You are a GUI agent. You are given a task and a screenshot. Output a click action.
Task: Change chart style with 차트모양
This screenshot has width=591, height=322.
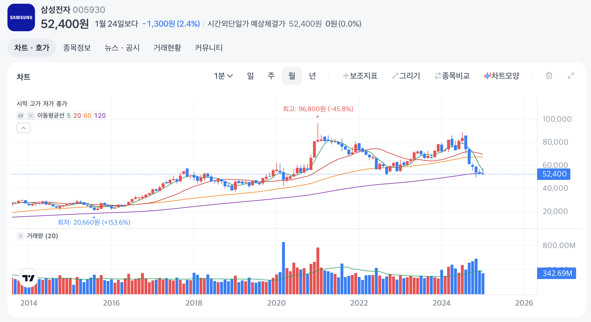(502, 76)
